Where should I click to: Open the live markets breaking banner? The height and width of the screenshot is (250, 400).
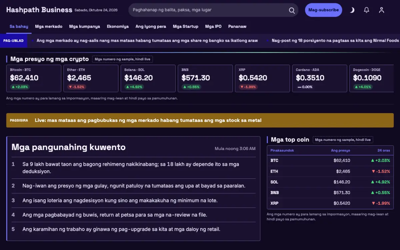(x=200, y=120)
